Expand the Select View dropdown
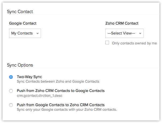This screenshot has height=123, width=162. [124, 33]
